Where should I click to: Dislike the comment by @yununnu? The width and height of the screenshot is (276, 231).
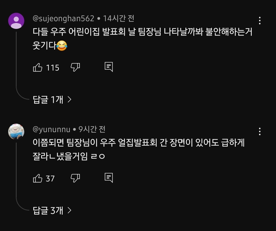tap(75, 178)
